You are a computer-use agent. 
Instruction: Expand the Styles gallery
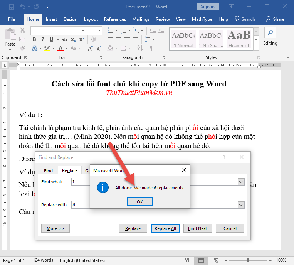256,47
